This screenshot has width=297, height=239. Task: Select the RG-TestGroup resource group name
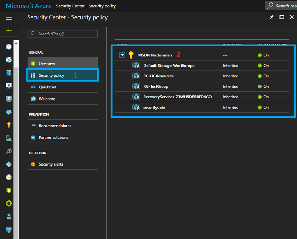point(156,86)
